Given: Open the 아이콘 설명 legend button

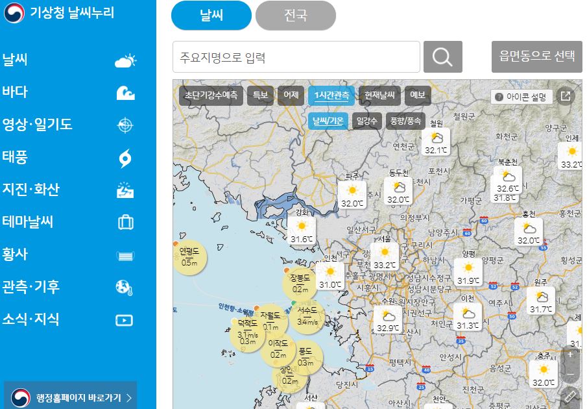Looking at the screenshot, I should (521, 97).
